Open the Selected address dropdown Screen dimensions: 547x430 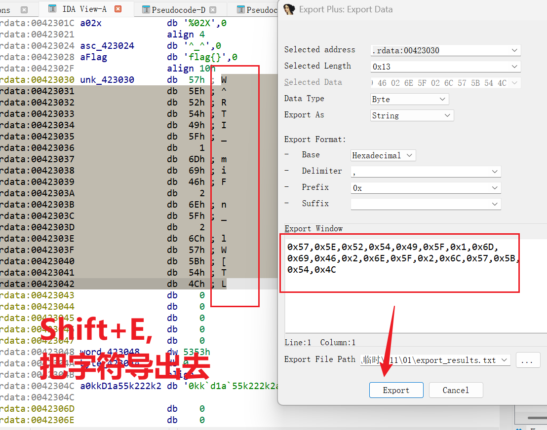point(514,50)
